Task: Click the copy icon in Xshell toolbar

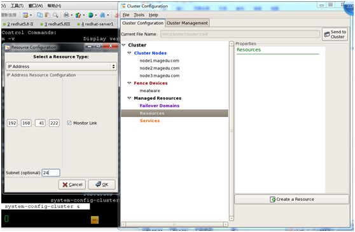Action: click(x=39, y=15)
